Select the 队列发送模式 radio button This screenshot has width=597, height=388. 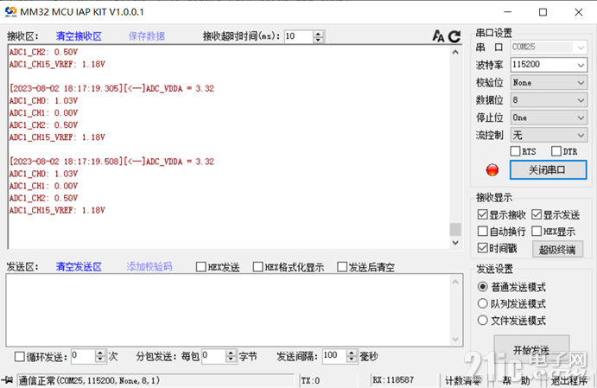point(482,303)
